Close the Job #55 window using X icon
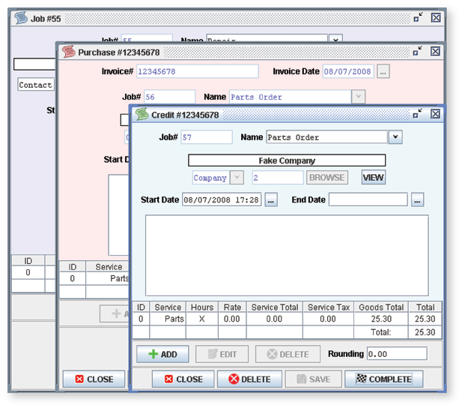Screen dimensions: 462x408 click(436, 18)
